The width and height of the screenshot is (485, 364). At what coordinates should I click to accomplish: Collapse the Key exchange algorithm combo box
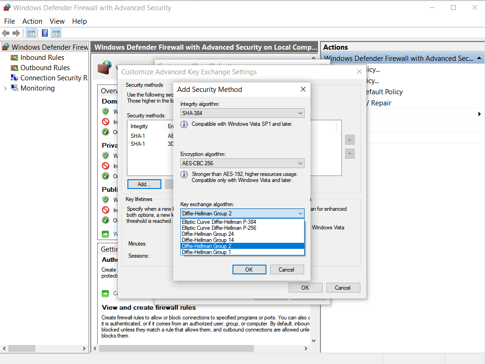click(x=242, y=213)
